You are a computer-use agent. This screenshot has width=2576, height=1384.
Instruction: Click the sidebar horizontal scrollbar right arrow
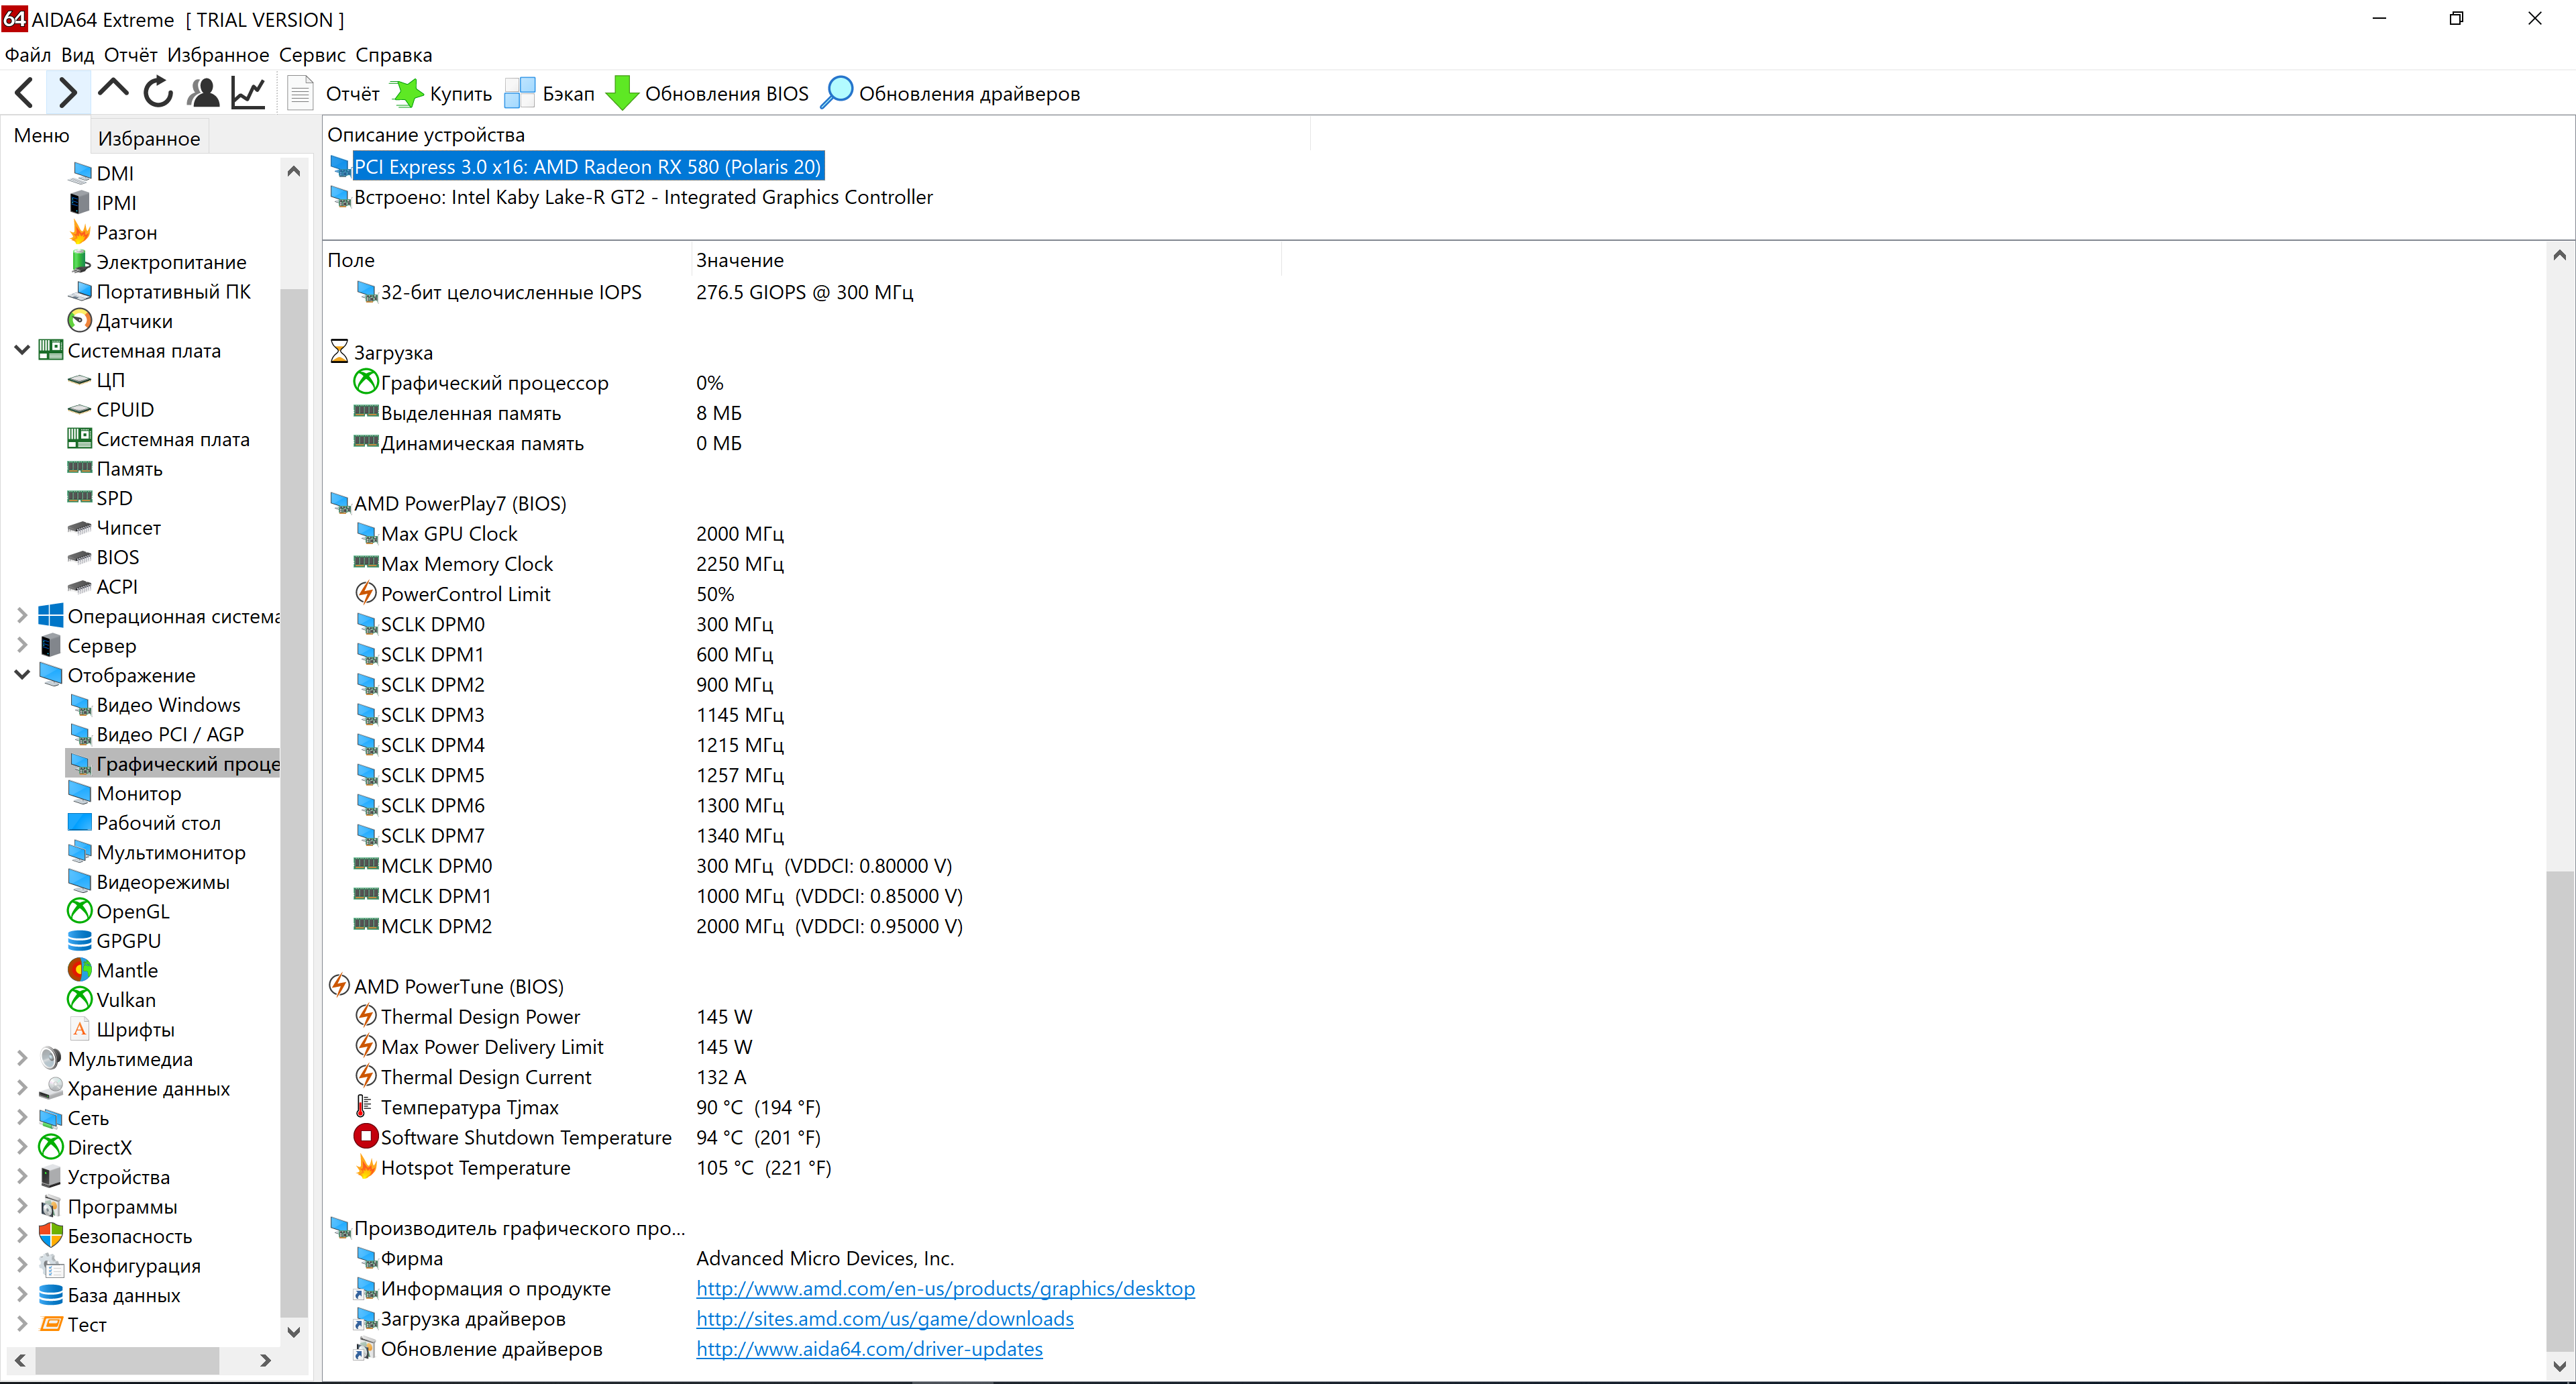[x=265, y=1360]
